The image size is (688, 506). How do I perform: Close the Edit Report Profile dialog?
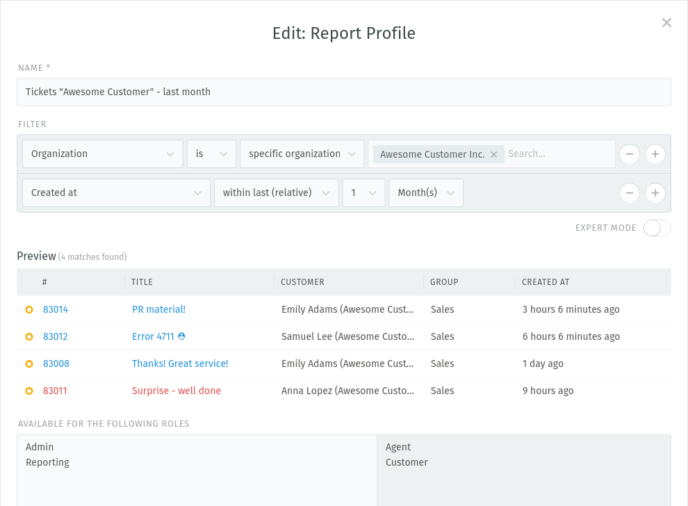click(666, 23)
